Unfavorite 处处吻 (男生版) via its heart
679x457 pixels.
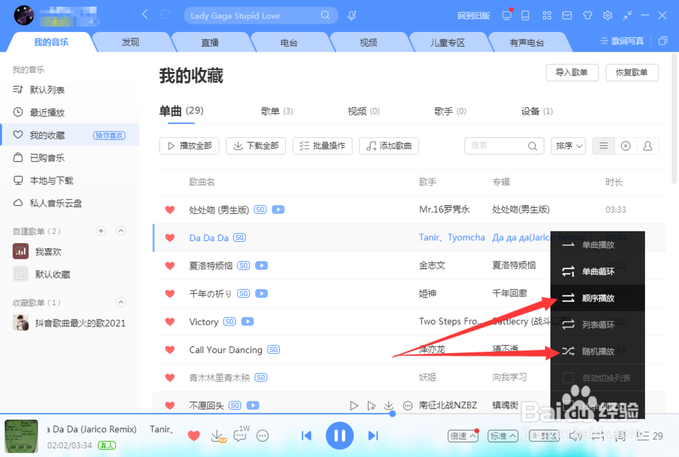[x=170, y=210]
